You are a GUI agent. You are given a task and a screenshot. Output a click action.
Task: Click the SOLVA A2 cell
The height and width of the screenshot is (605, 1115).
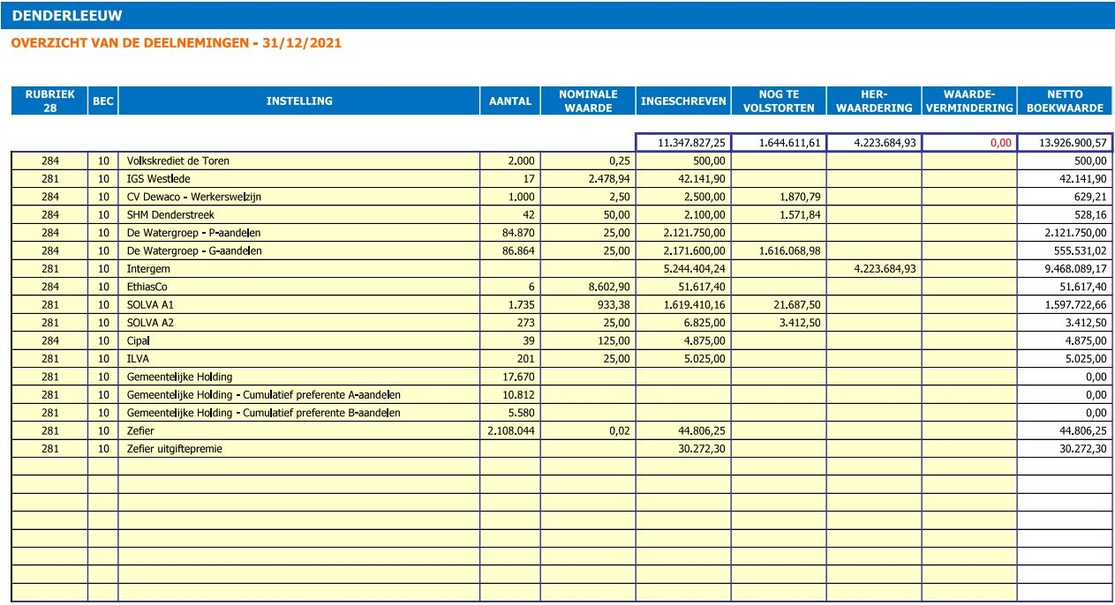299,323
